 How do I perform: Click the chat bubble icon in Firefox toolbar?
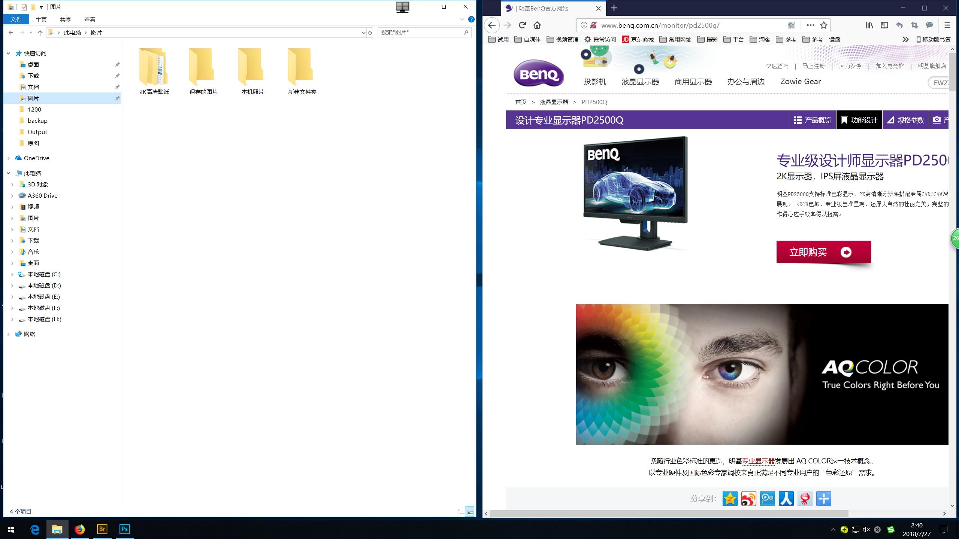tap(929, 25)
